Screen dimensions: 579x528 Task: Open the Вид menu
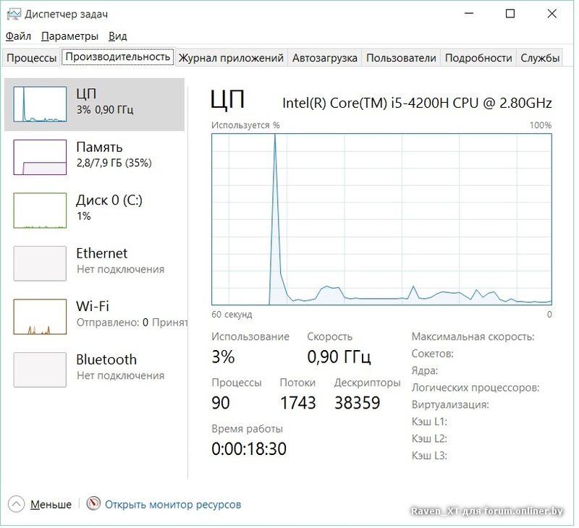pyautogui.click(x=117, y=36)
